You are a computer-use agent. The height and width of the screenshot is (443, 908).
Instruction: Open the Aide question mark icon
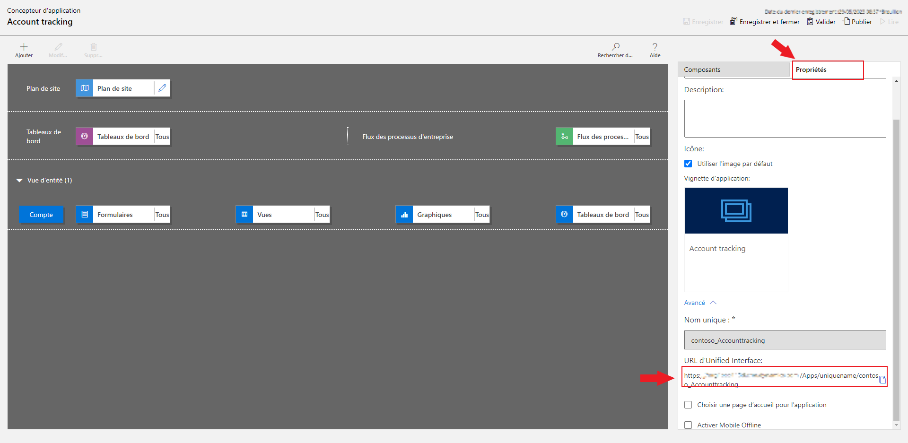(655, 46)
